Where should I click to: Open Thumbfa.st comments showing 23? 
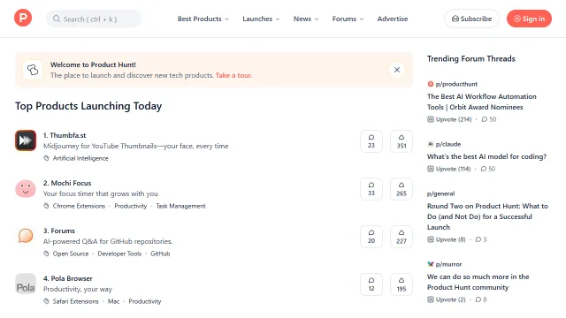coord(371,141)
